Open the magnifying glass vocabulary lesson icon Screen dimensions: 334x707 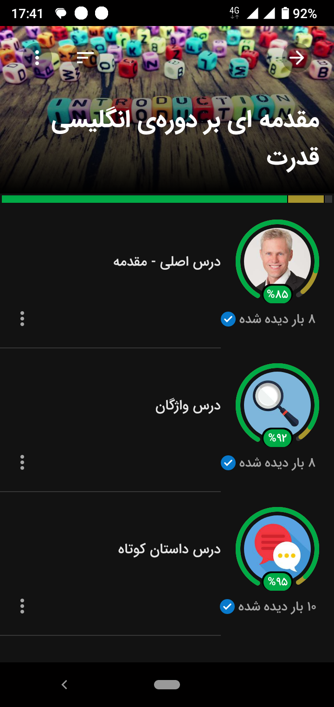277,405
